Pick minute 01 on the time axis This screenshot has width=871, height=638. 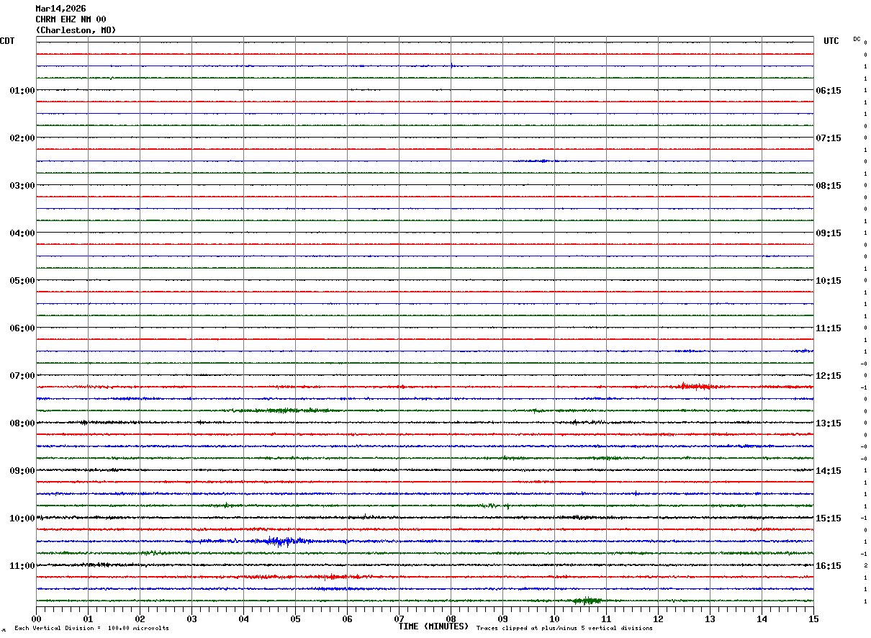point(88,619)
